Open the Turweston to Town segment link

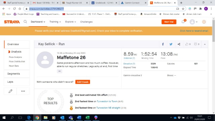tap(107, 102)
